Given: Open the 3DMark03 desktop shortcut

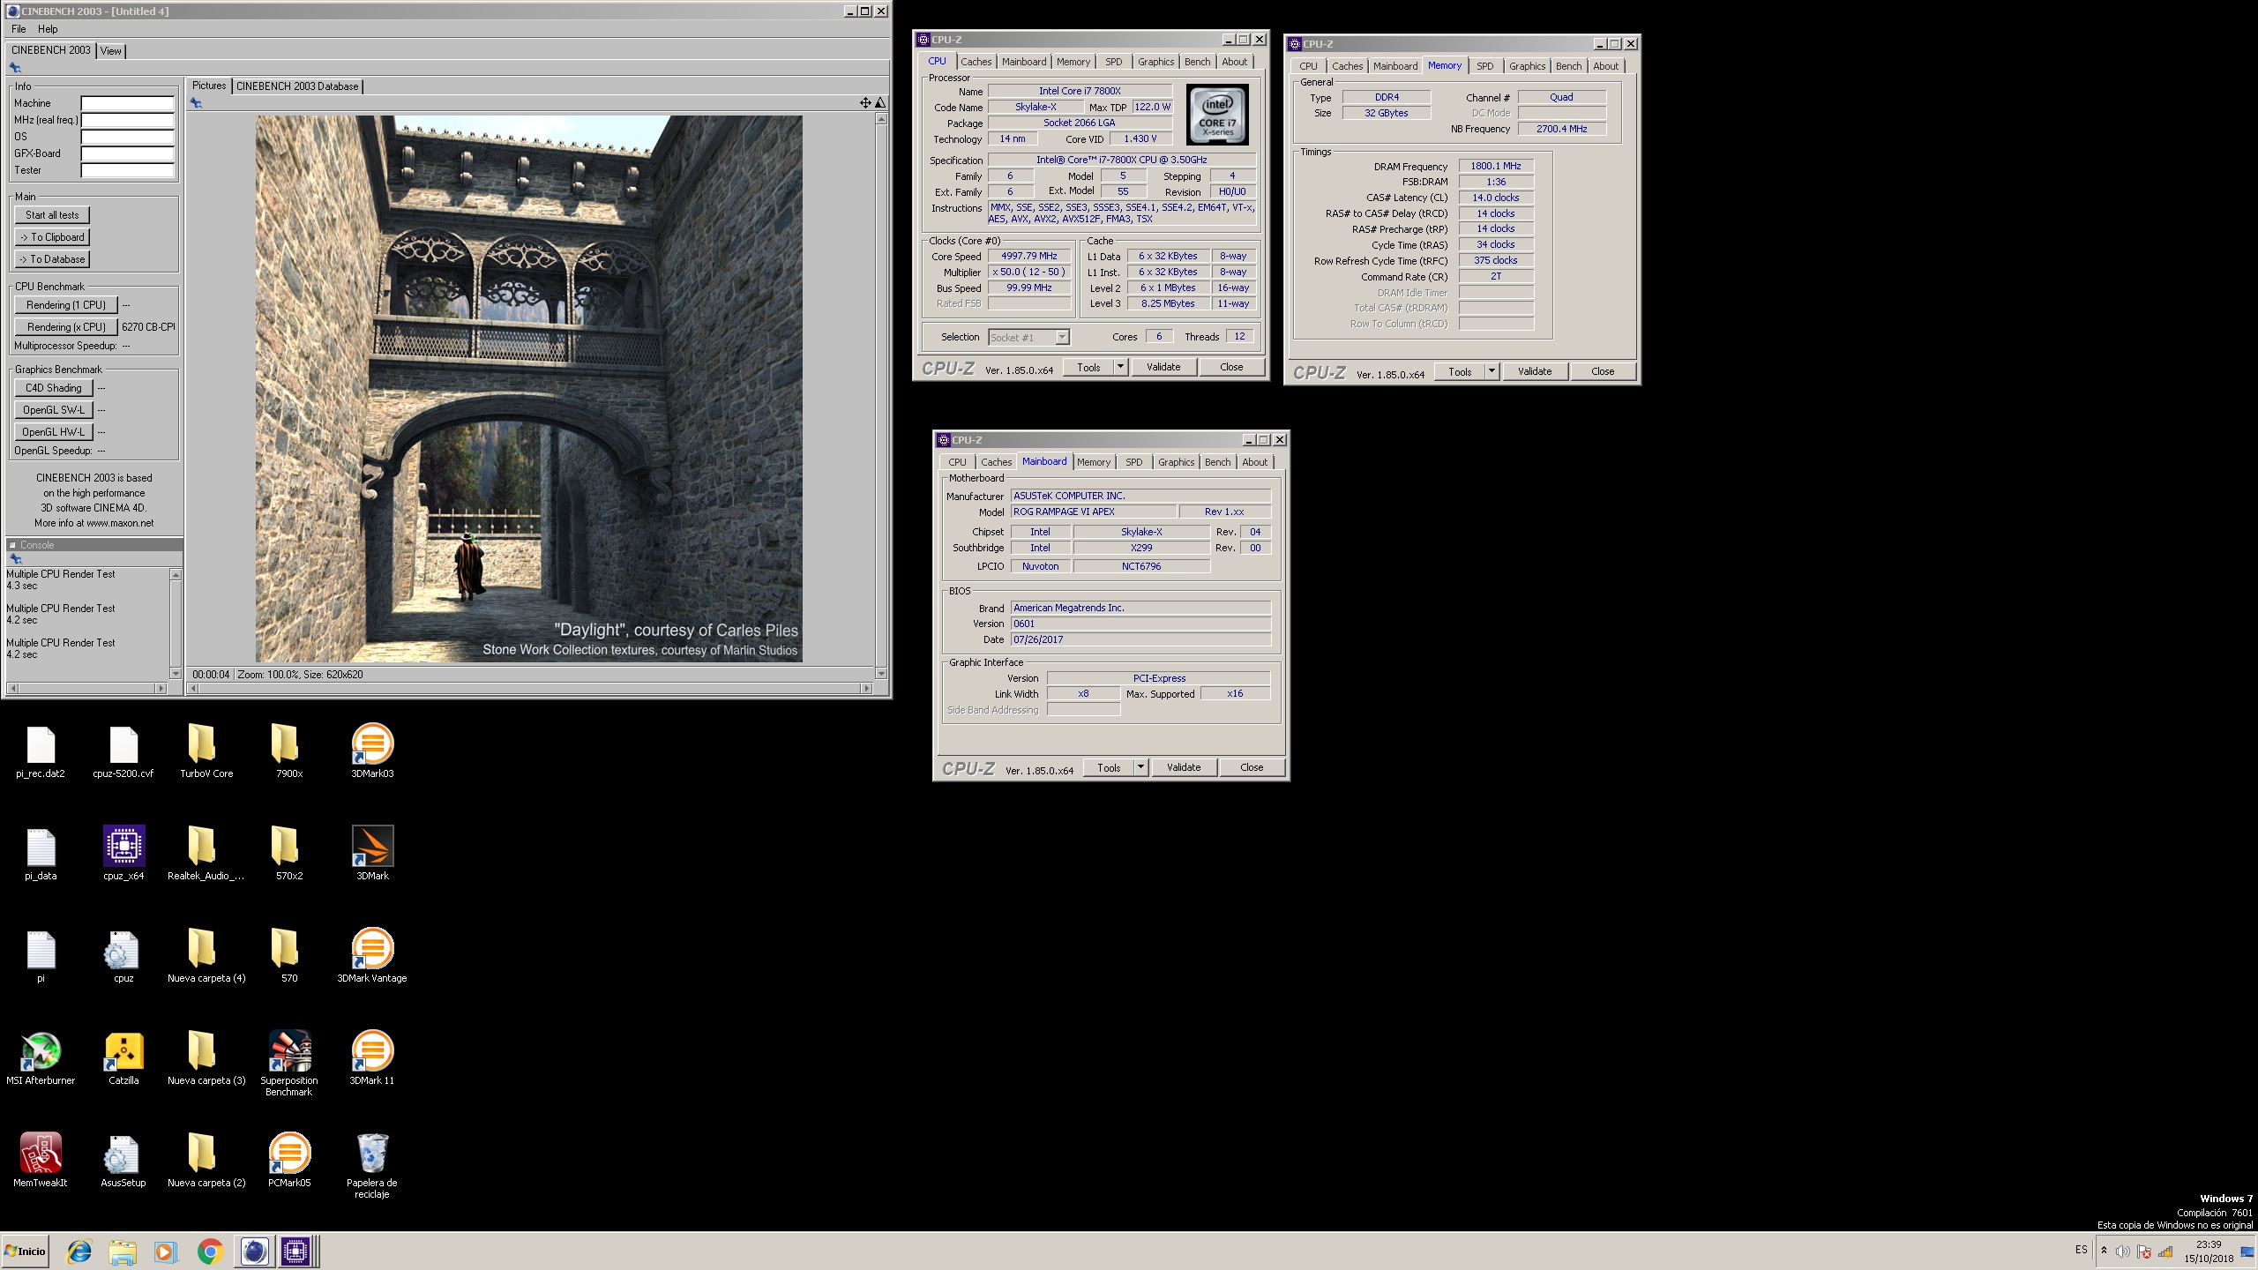Looking at the screenshot, I should pos(372,751).
